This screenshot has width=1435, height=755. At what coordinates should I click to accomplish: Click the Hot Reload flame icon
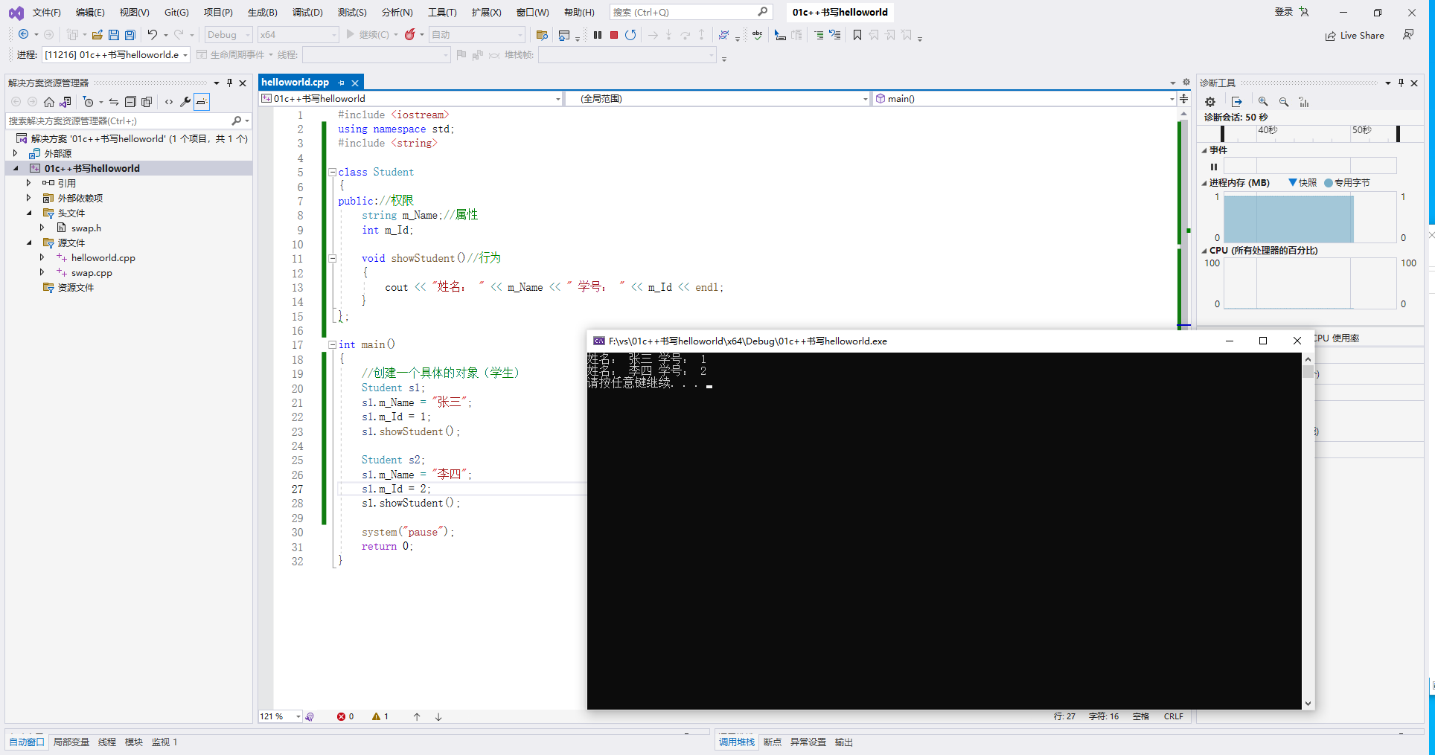(x=410, y=35)
